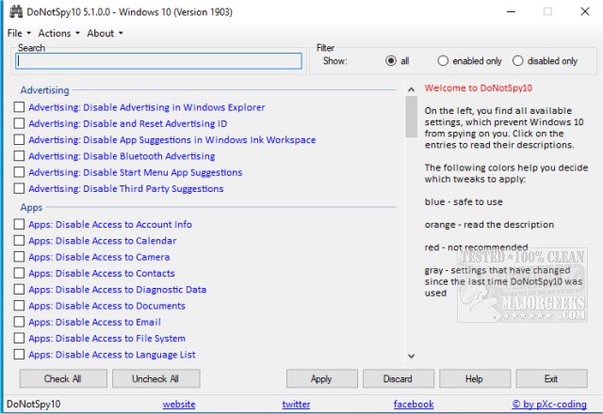Select the 'all' filter radio button
The image size is (603, 414).
tap(391, 60)
